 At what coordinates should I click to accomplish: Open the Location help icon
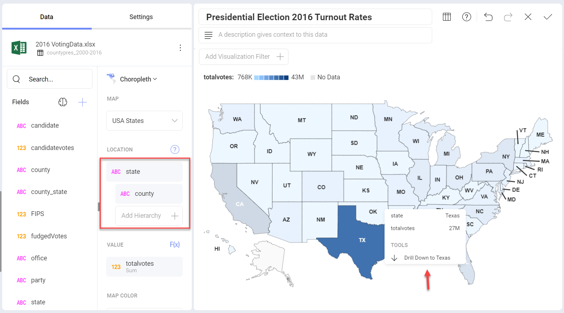click(175, 149)
